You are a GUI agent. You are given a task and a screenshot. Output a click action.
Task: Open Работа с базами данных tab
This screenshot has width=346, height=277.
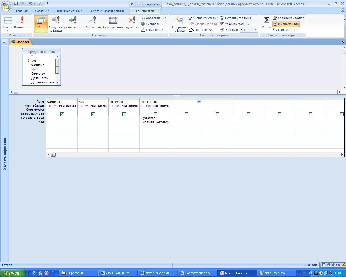coord(107,11)
